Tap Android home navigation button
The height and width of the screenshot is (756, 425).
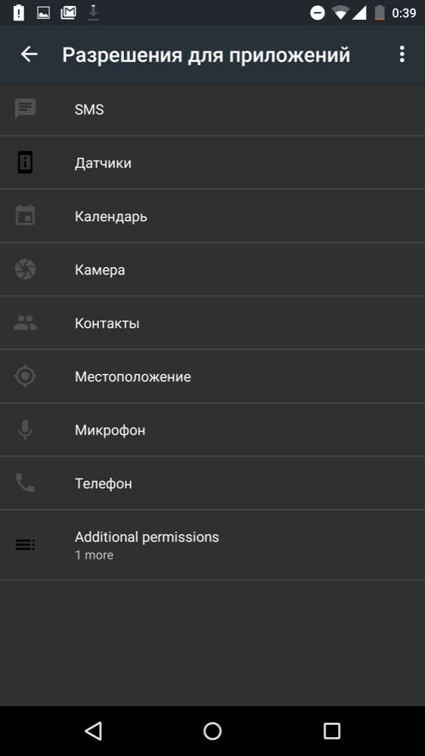(212, 731)
